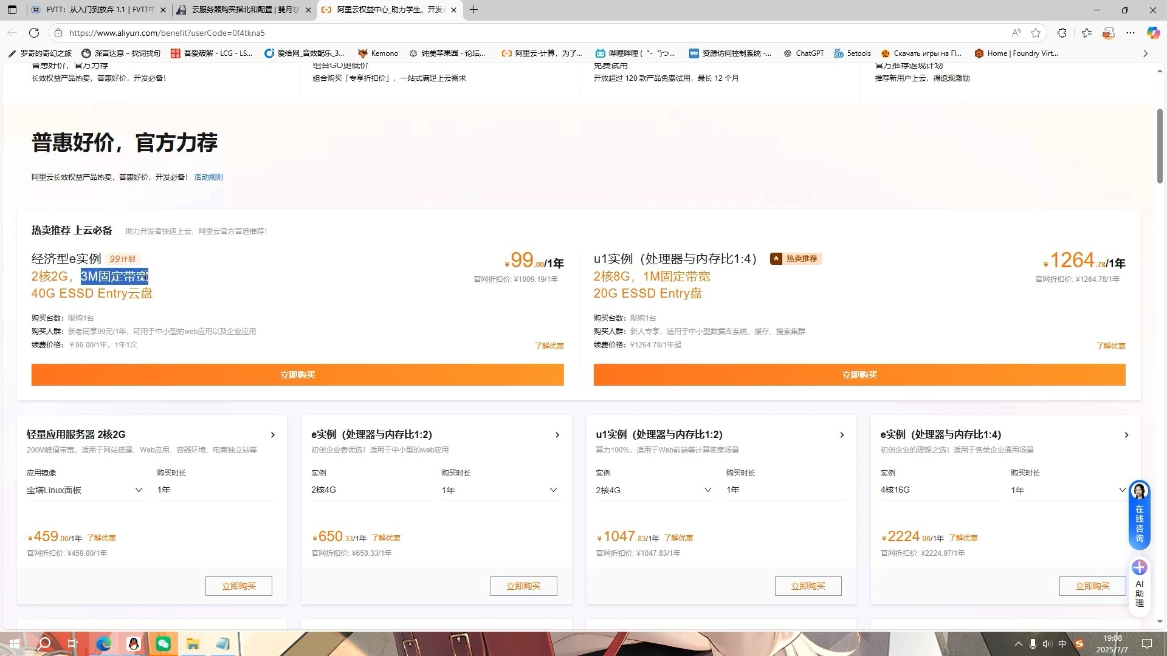
Task: Open 了解优惠 for 经济型e实例
Action: coord(549,346)
